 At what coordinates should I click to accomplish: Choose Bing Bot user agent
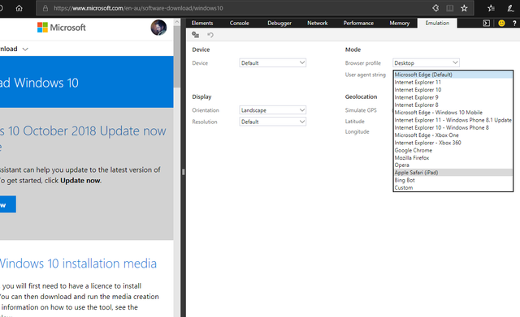click(x=453, y=180)
